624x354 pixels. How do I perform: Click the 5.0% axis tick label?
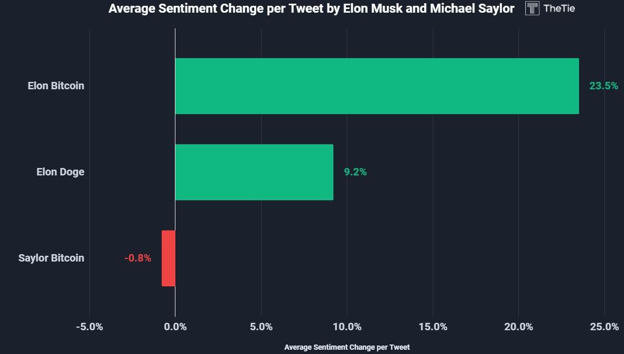261,327
